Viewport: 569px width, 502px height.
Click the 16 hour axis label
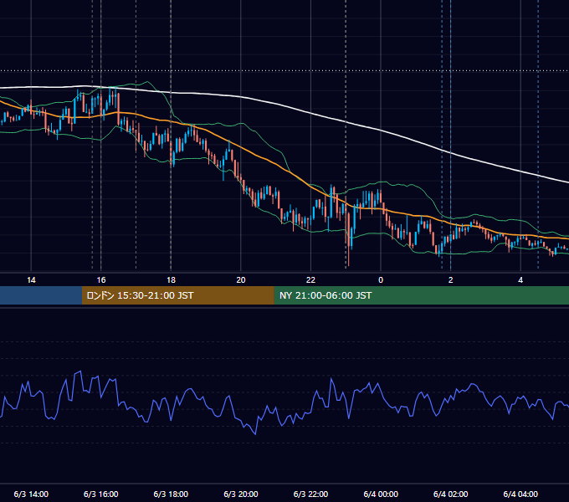[101, 280]
